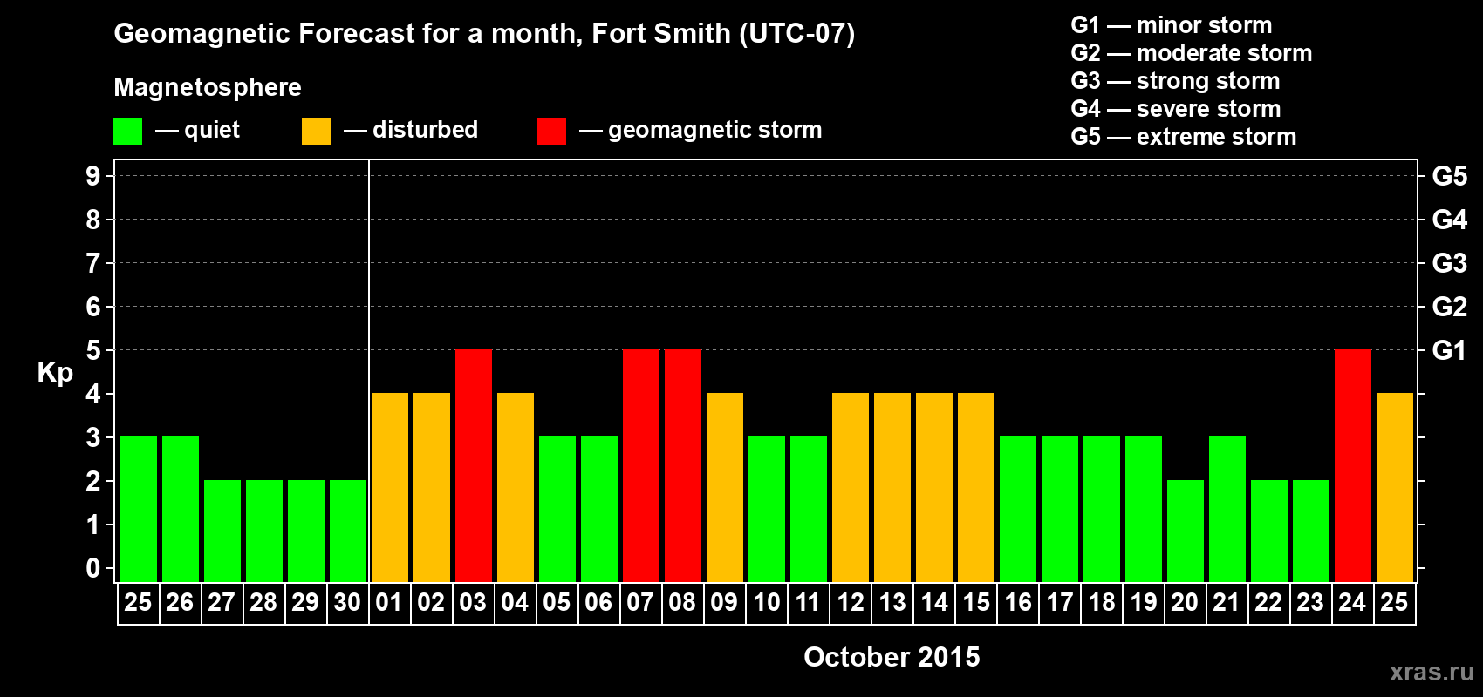Click the short green bar above date 20

tap(1185, 531)
